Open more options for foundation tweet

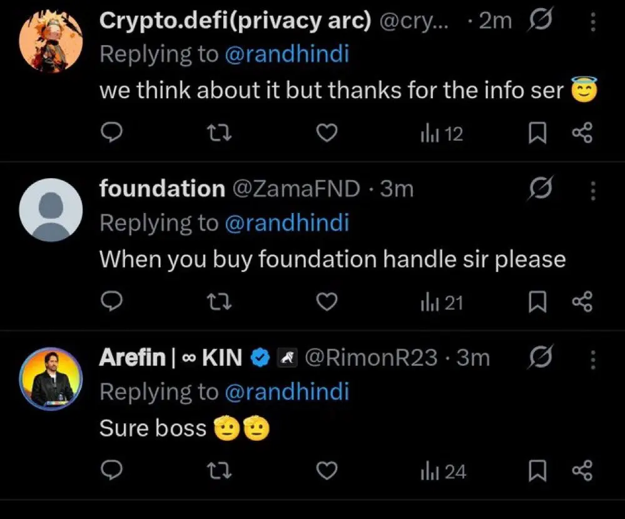pyautogui.click(x=592, y=189)
